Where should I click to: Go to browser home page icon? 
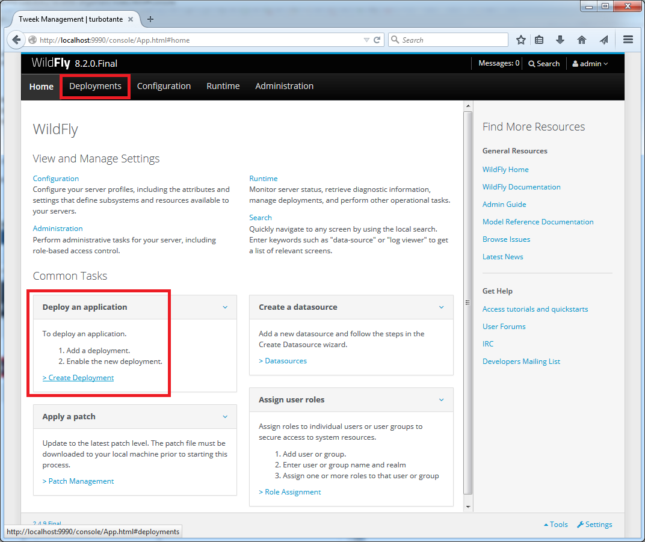pos(582,40)
